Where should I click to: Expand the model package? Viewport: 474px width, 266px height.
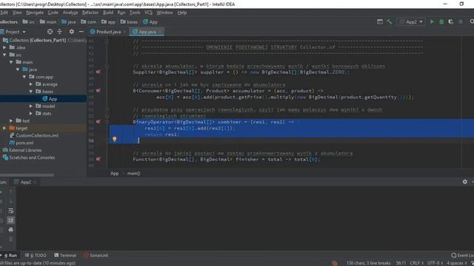click(x=31, y=106)
